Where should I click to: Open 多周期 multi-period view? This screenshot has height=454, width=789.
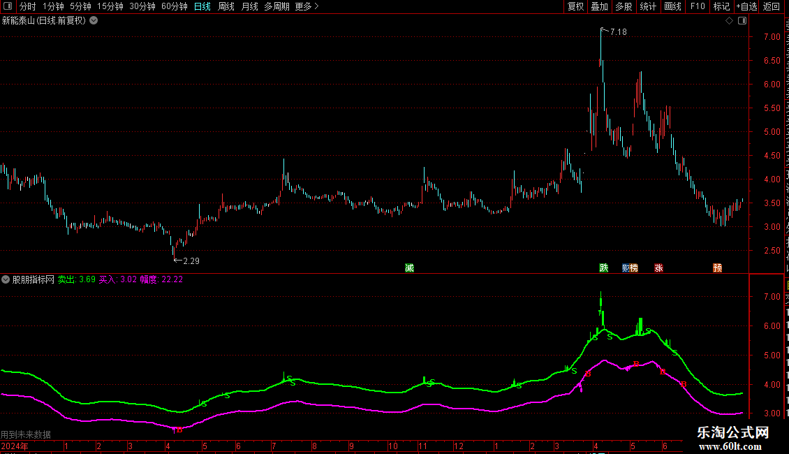tap(276, 6)
